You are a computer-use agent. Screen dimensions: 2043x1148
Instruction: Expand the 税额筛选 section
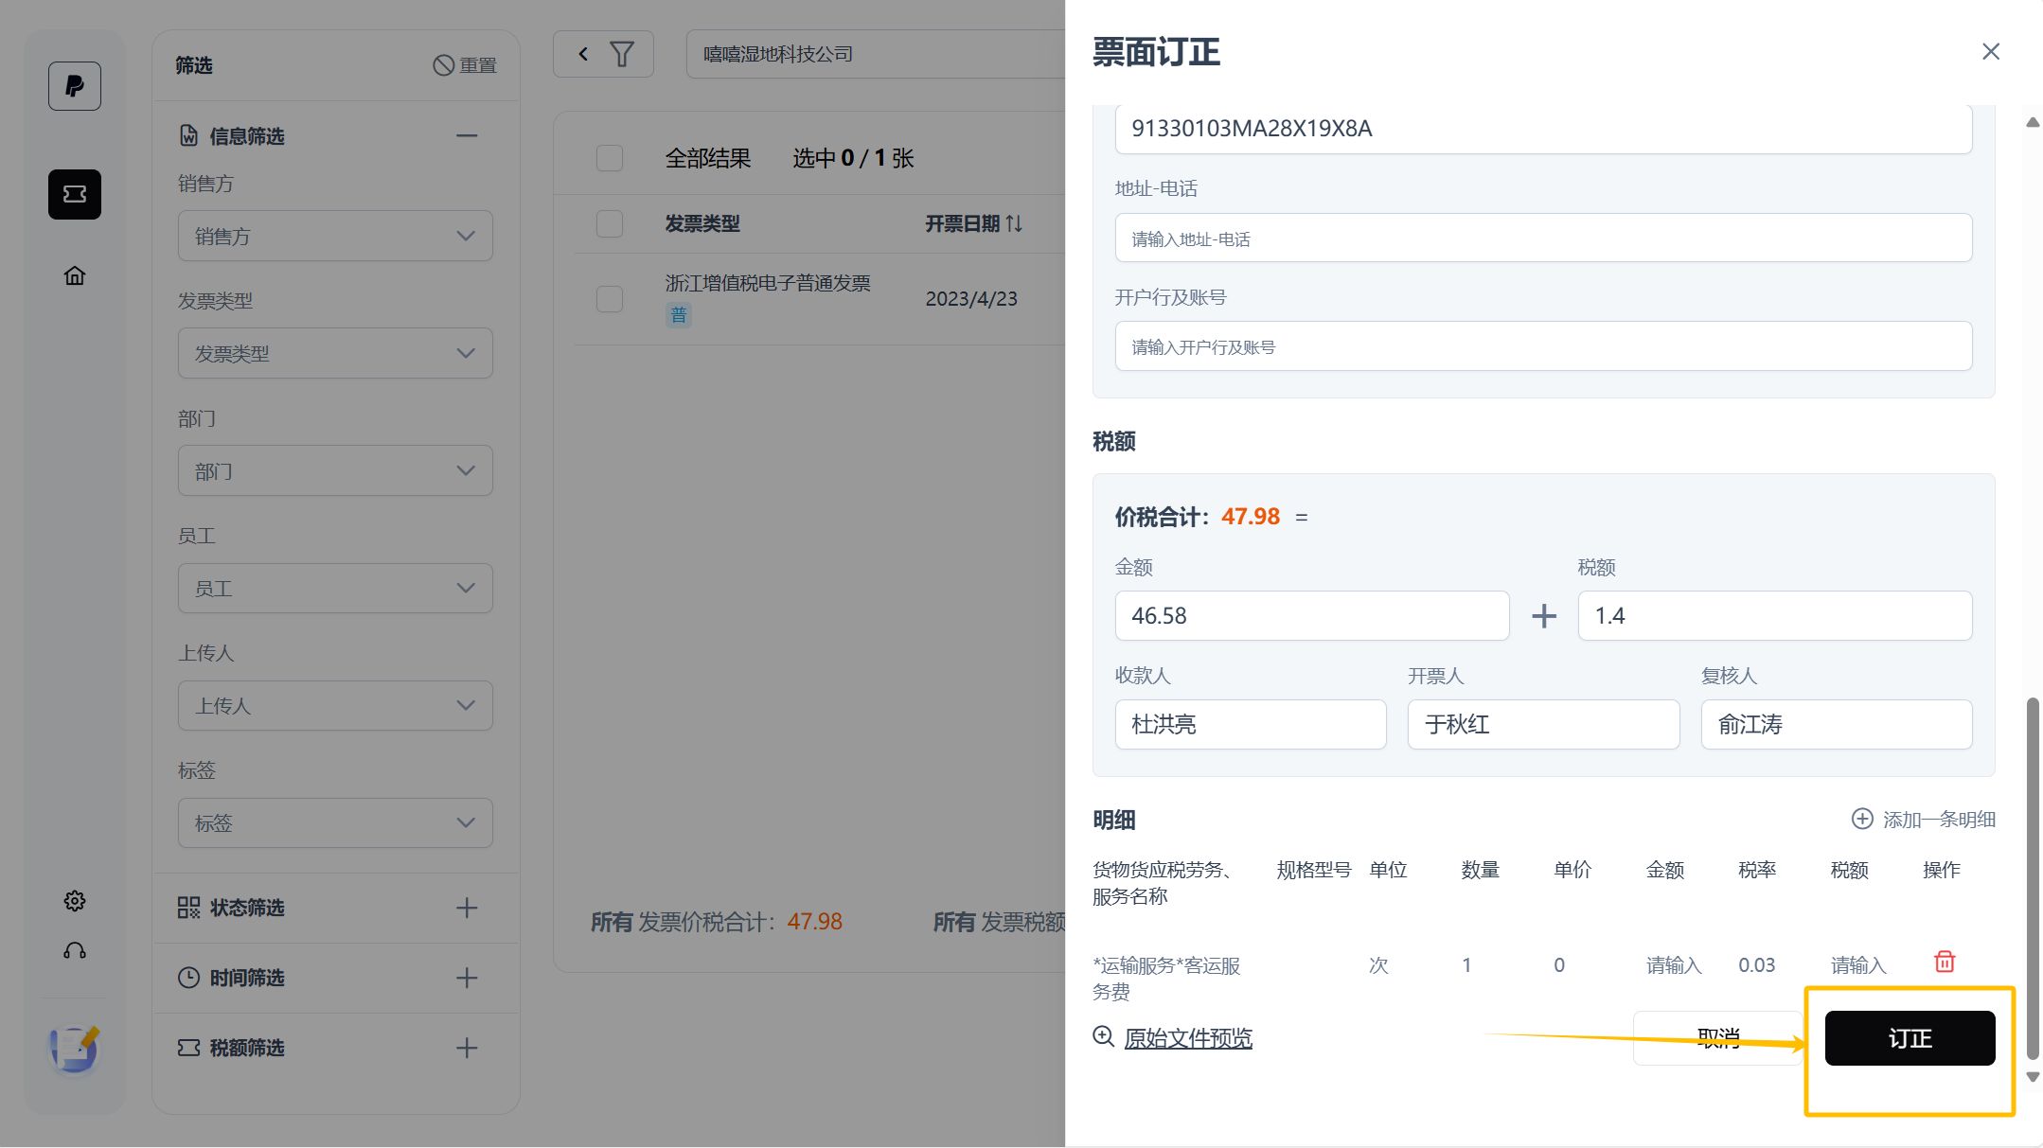click(x=467, y=1048)
